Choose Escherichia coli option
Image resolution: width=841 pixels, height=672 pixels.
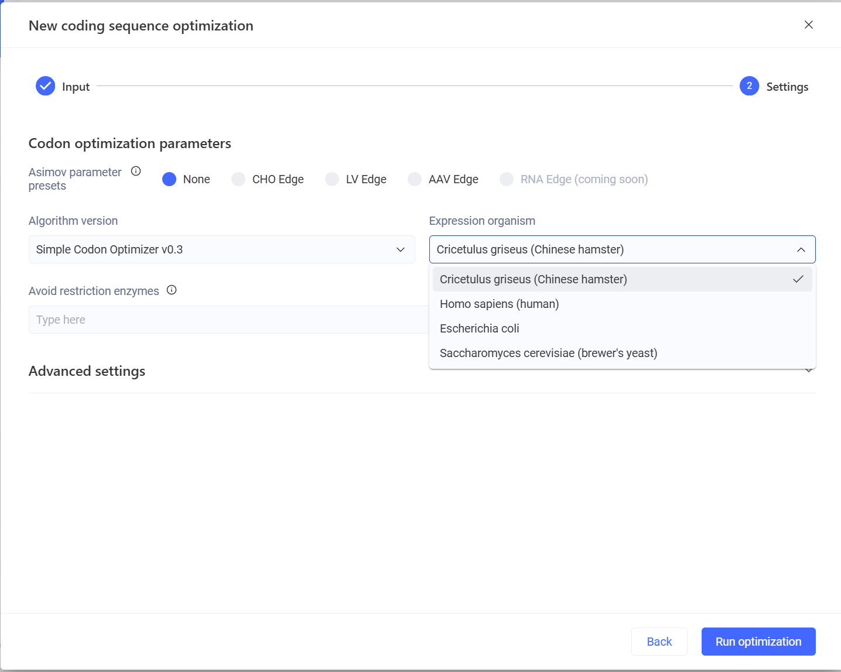click(x=622, y=328)
